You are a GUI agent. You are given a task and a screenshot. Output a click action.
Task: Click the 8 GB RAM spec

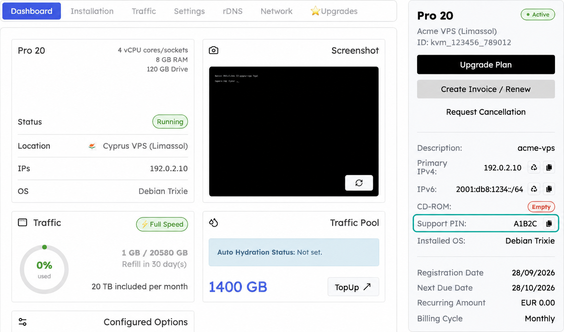click(x=172, y=60)
